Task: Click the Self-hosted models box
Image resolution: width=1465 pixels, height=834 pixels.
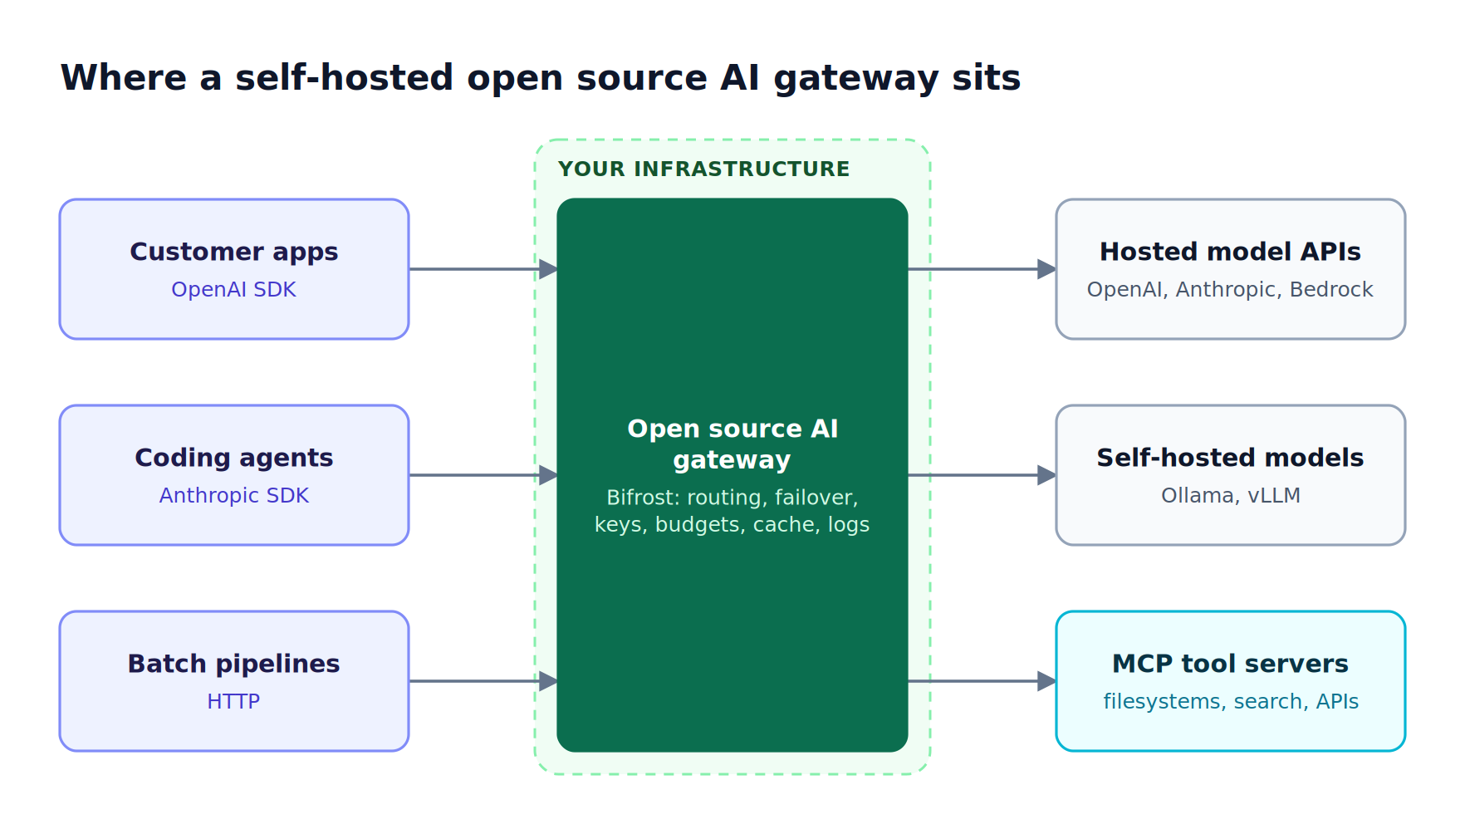Action: click(1230, 475)
